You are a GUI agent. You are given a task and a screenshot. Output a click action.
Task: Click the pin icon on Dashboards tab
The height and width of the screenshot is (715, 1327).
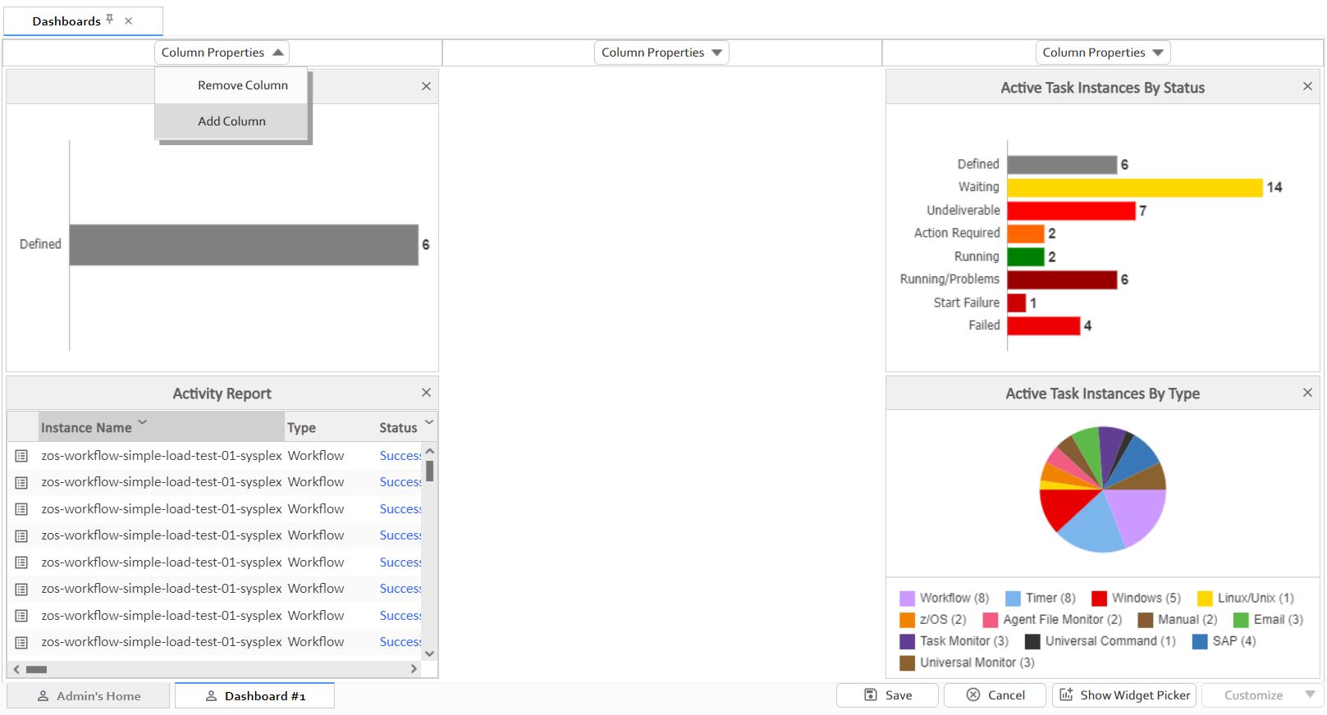pyautogui.click(x=110, y=20)
